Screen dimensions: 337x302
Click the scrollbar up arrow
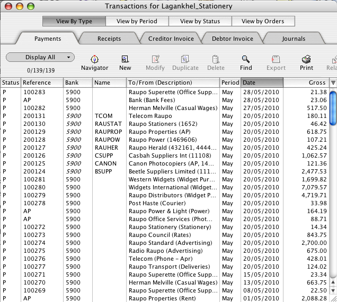point(333,283)
